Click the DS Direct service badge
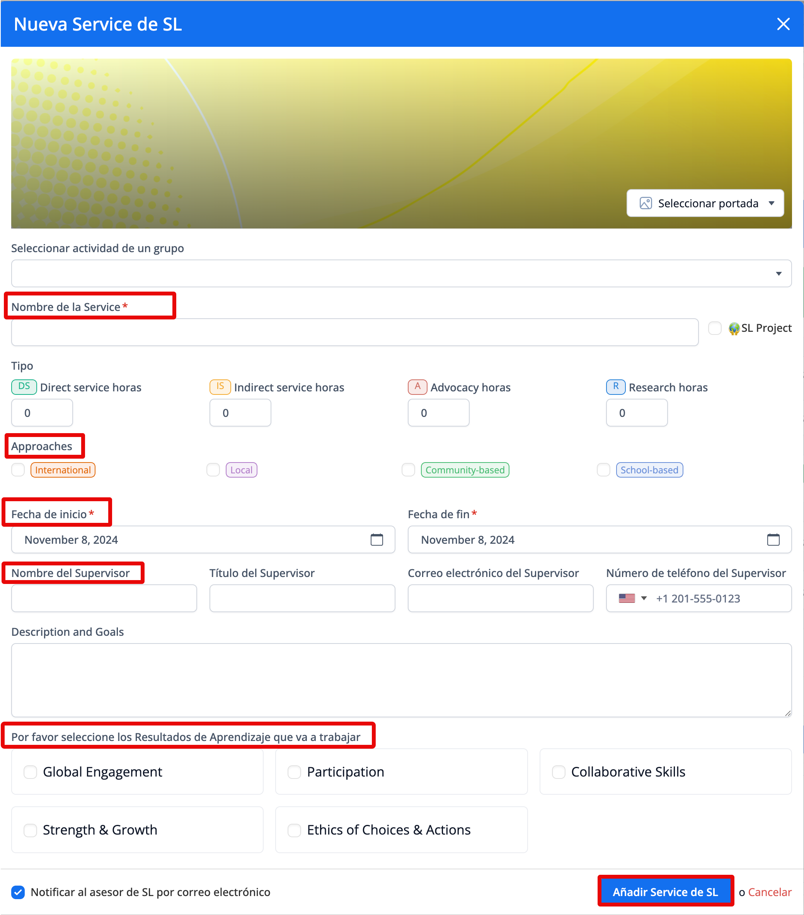 click(x=24, y=387)
